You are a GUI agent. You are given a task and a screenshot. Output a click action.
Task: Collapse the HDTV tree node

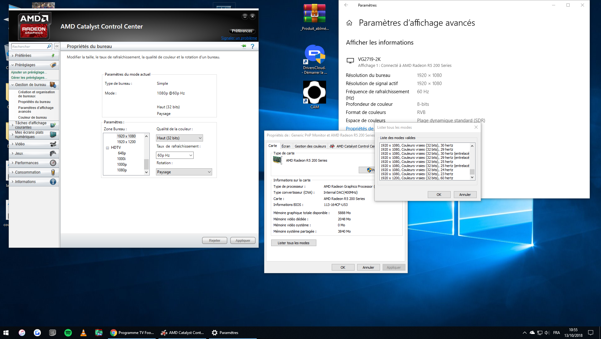click(x=107, y=148)
